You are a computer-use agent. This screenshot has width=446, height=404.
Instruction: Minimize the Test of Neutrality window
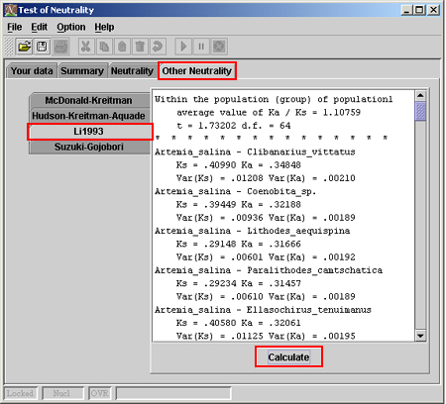(x=407, y=10)
